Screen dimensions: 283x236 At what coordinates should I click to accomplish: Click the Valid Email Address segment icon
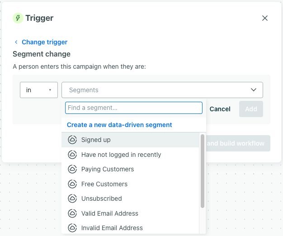(72, 213)
